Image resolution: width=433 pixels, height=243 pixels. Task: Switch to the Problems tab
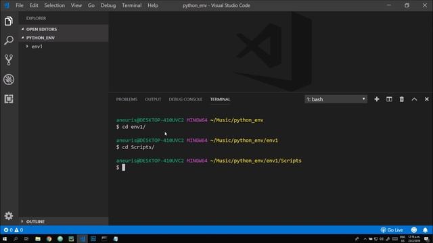(x=127, y=99)
